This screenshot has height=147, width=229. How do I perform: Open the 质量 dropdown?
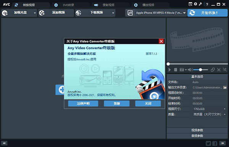click(x=210, y=114)
